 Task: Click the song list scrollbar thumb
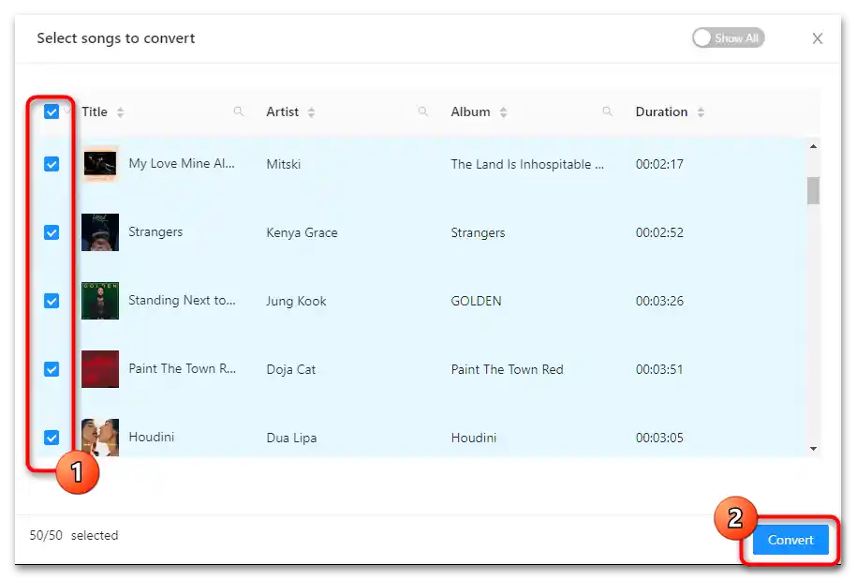[813, 190]
